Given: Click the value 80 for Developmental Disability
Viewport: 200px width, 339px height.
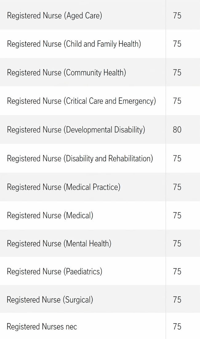Looking at the screenshot, I should point(177,130).
